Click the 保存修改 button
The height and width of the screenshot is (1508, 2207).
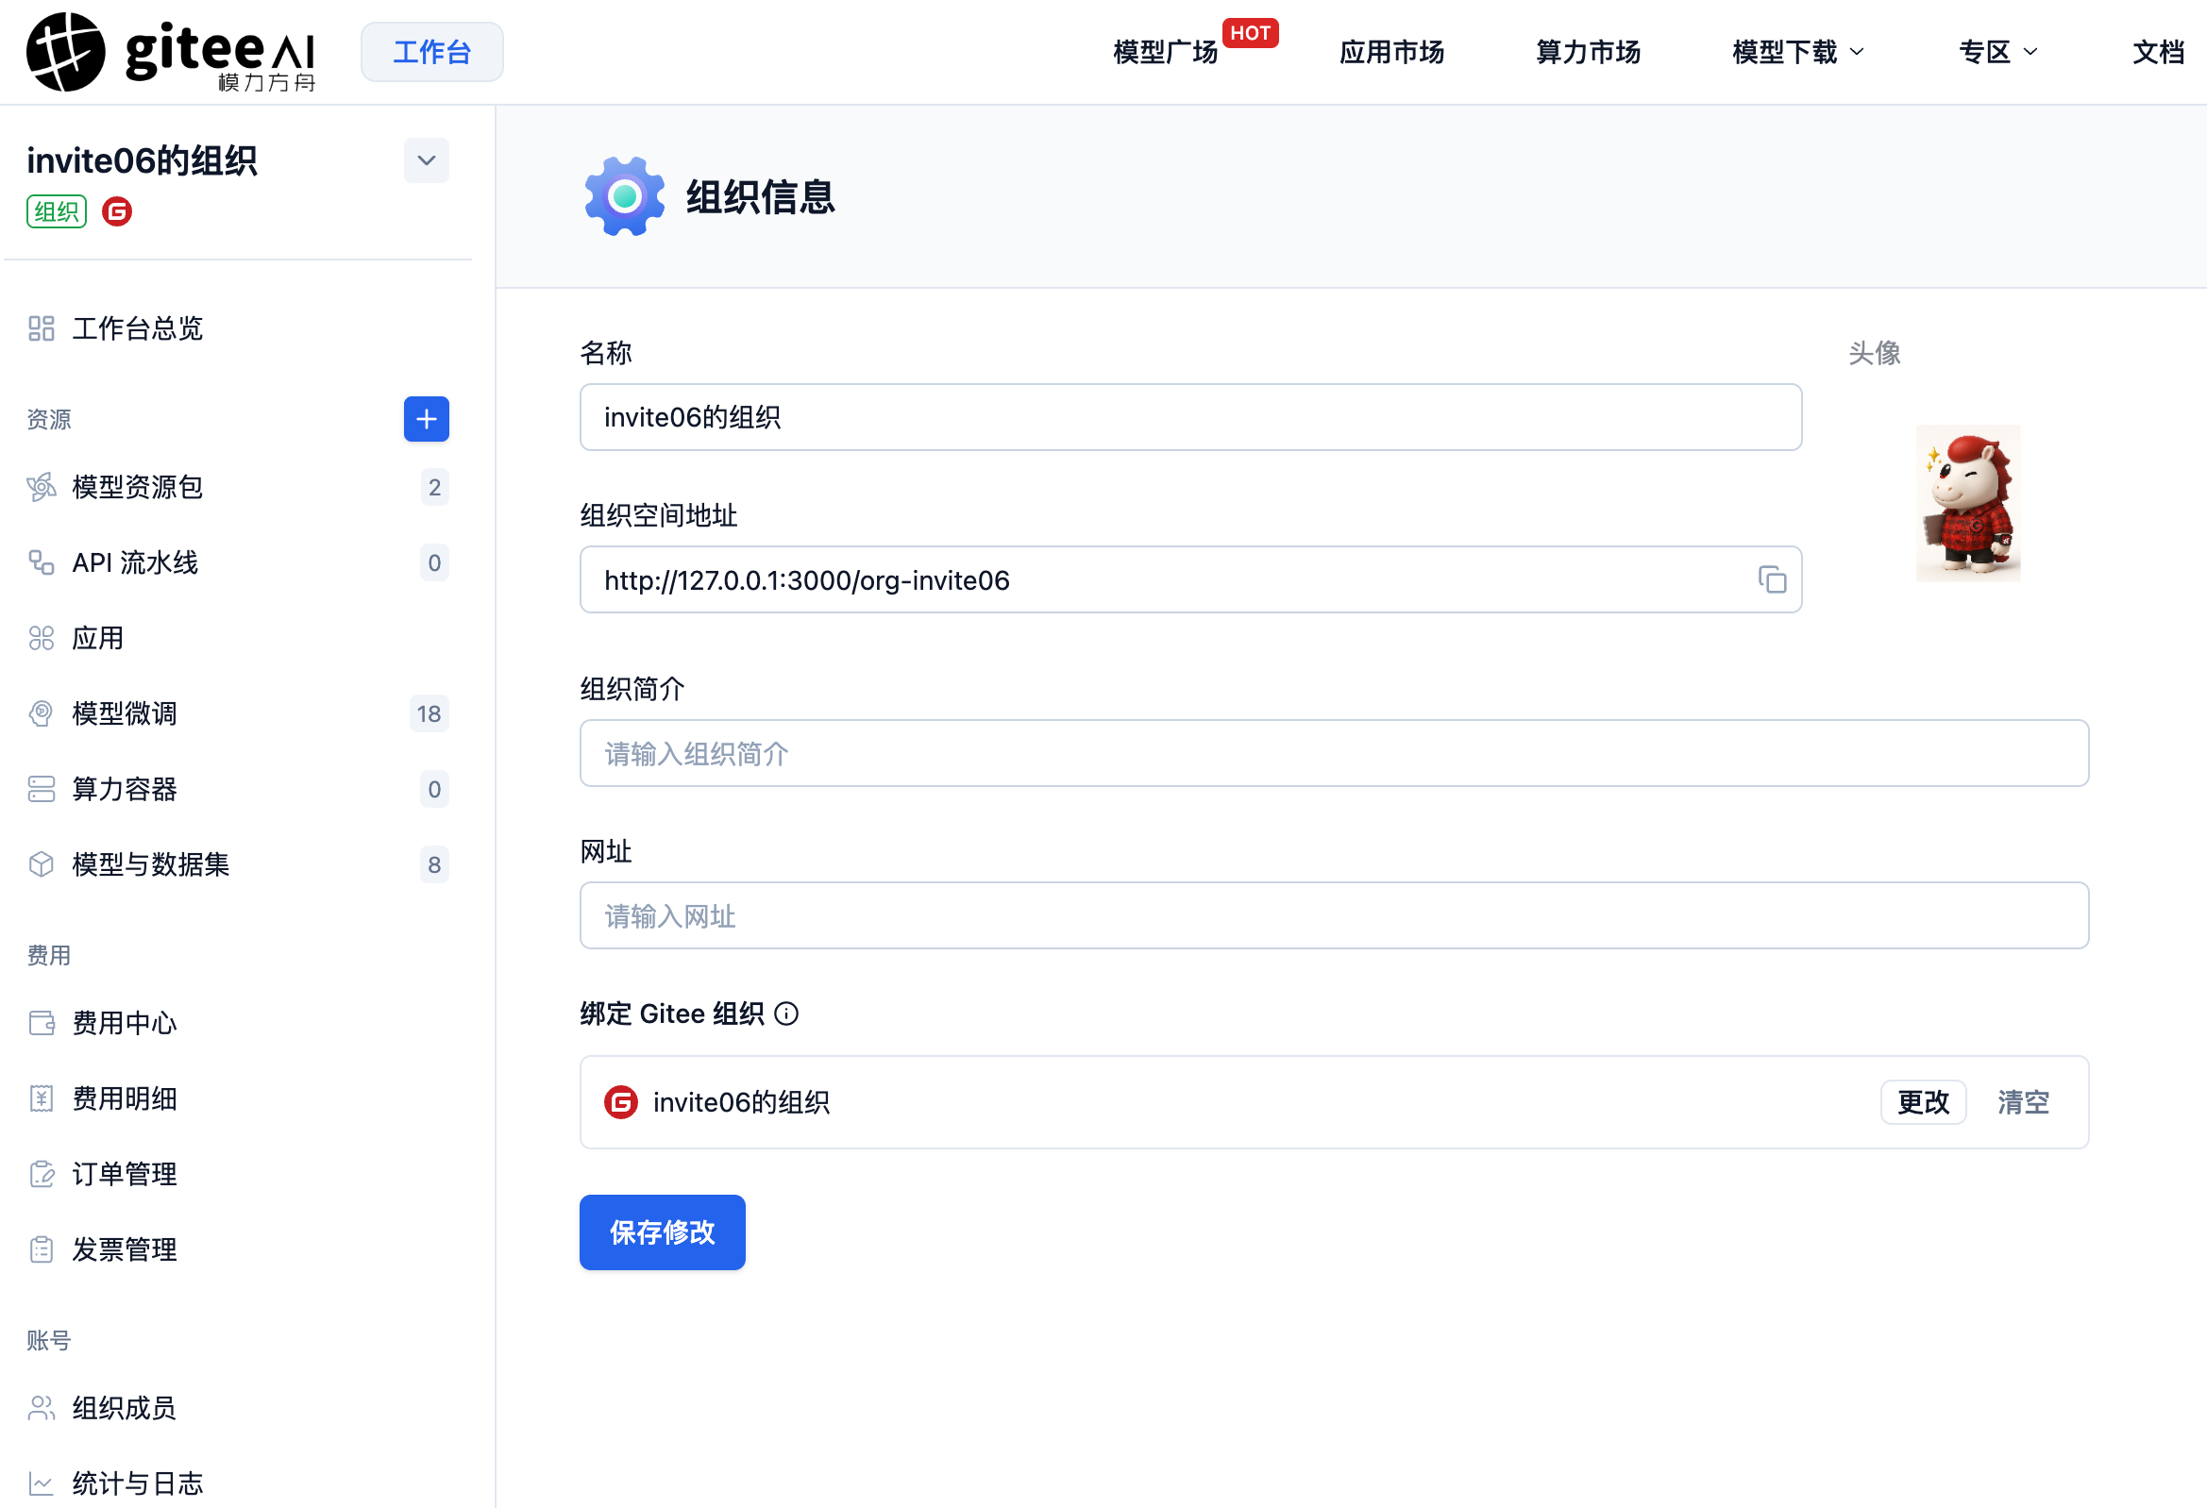coord(662,1233)
